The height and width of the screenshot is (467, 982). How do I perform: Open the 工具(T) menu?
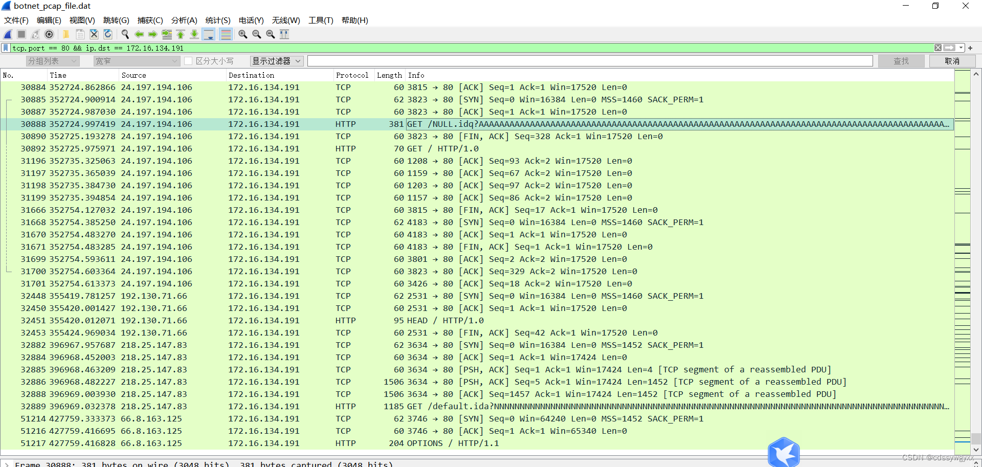coord(321,20)
